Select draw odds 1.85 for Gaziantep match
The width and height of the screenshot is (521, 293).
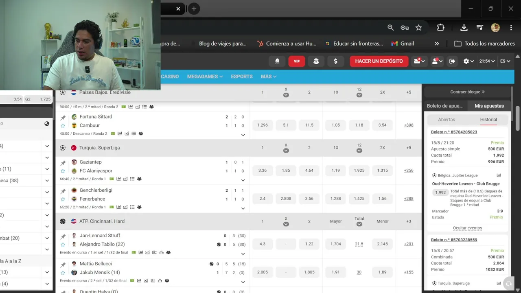coord(286,171)
